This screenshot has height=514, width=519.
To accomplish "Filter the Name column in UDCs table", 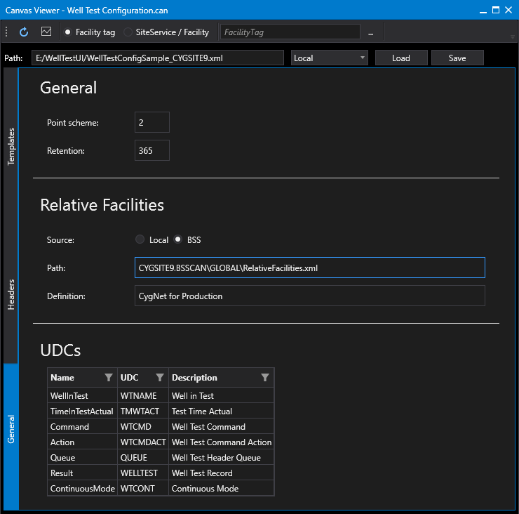I will click(108, 378).
